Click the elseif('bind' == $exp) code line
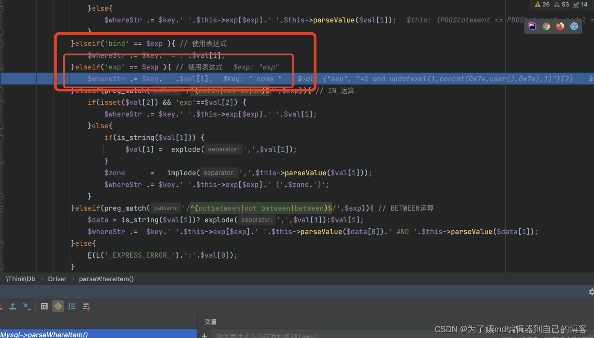Screen dimensions: 594x338 [x=149, y=43]
